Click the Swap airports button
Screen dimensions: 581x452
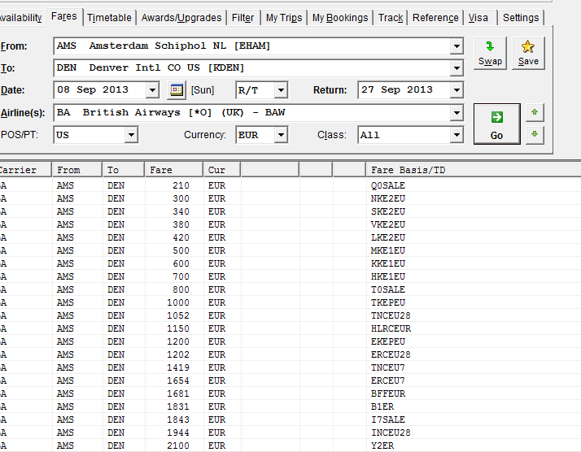(490, 54)
